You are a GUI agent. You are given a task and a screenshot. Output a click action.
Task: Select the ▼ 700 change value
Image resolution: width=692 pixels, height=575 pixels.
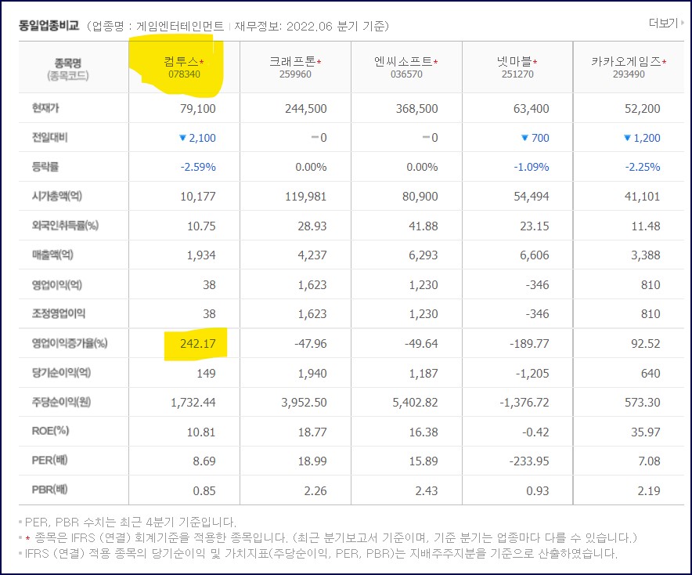point(535,138)
